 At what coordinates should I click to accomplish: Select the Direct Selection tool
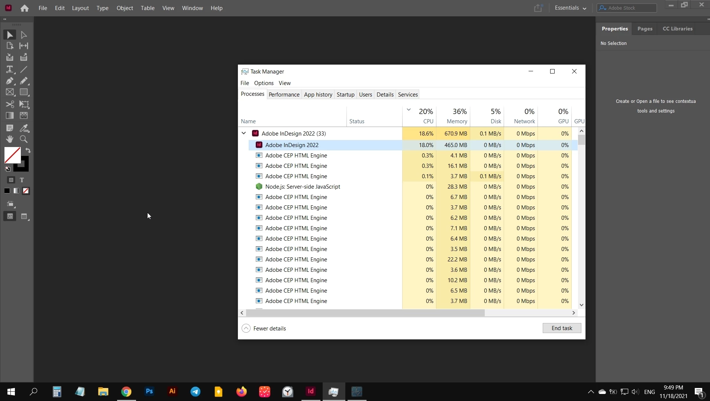click(24, 35)
